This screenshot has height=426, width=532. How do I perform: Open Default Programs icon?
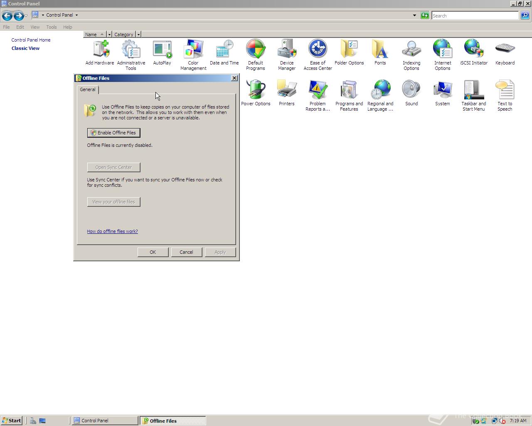[x=256, y=55]
